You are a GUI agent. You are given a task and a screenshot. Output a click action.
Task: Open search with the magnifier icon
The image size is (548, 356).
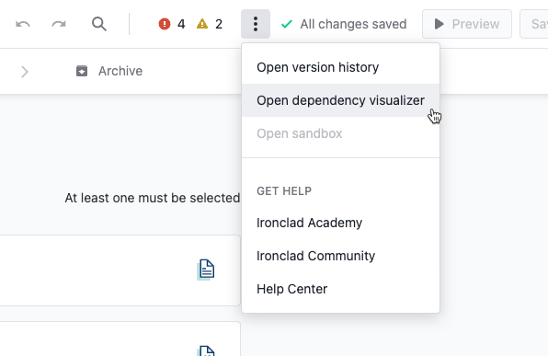click(99, 24)
